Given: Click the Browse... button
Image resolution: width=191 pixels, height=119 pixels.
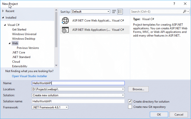Looking at the screenshot, I should click(x=138, y=89).
